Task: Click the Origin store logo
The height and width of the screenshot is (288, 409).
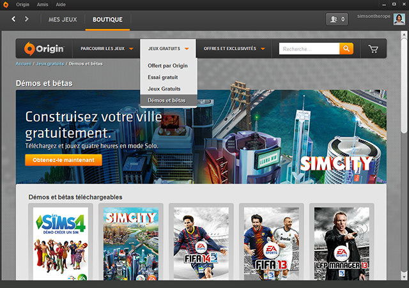Action: [x=44, y=49]
